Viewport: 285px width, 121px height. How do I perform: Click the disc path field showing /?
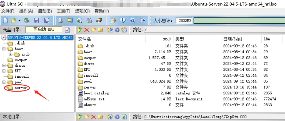[214, 30]
